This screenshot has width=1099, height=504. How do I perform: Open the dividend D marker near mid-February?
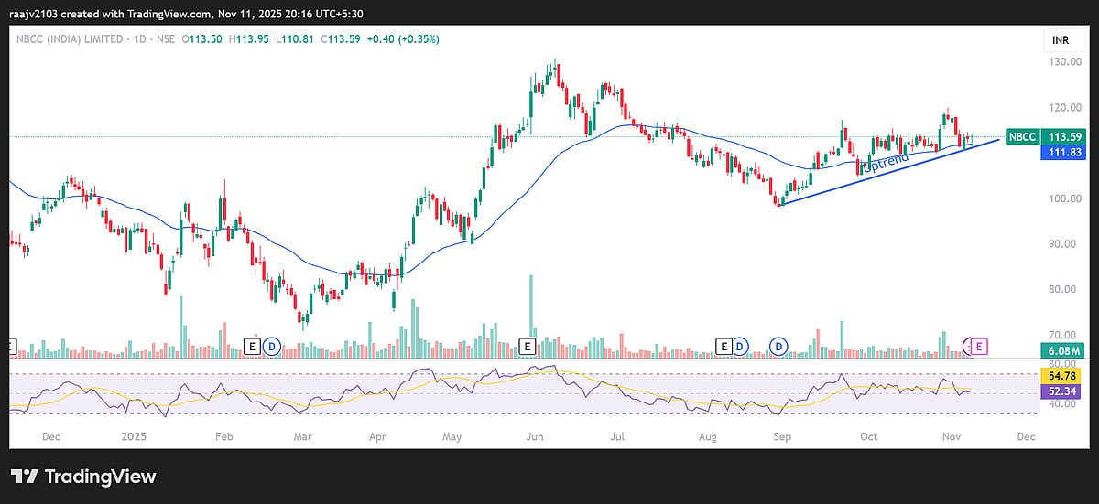coord(271,346)
